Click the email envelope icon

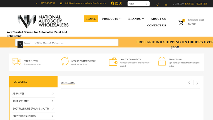coord(61,3)
